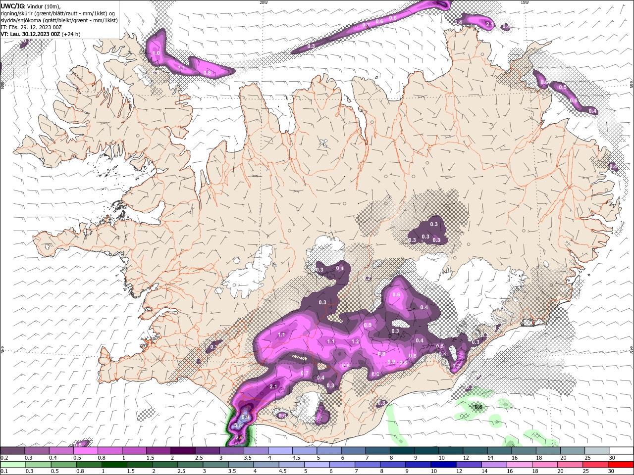This screenshot has height=475, width=634.
Task: Select the pale green 0.1 rain legend swatch
Action: click(x=13, y=465)
